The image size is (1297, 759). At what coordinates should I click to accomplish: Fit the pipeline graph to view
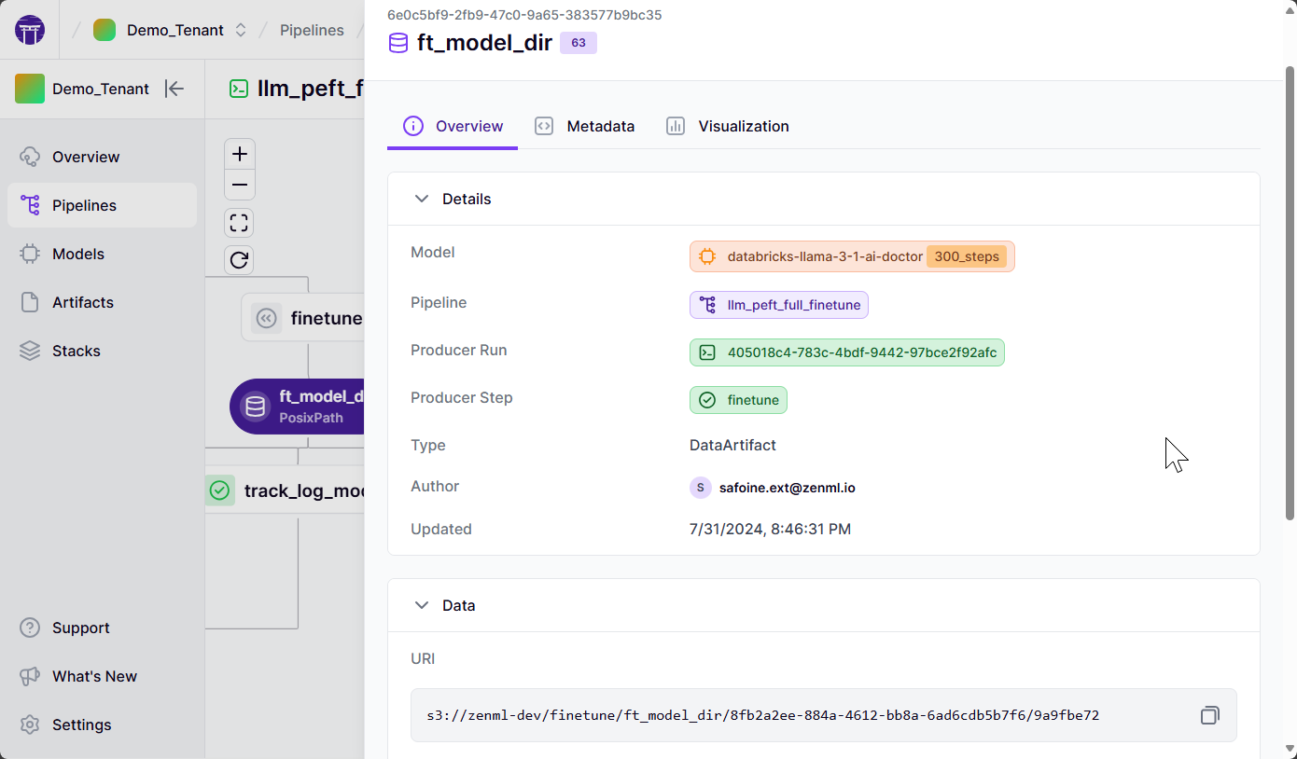[239, 223]
